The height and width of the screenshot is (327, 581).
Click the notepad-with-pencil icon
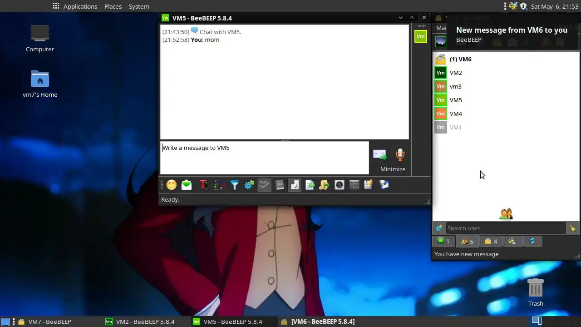(368, 185)
